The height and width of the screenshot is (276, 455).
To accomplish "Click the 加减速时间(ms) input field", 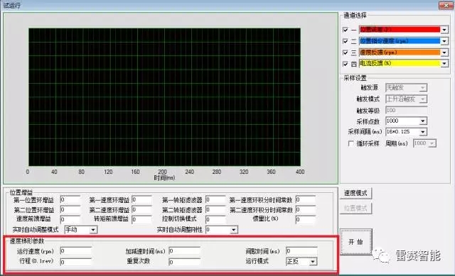I will (184, 250).
